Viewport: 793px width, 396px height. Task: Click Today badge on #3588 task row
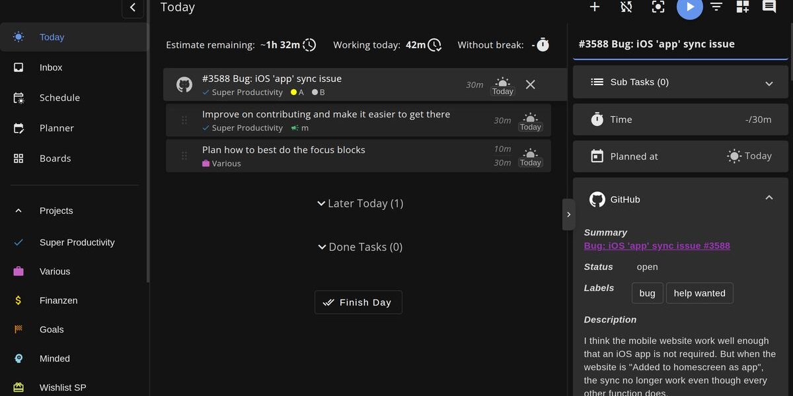click(x=503, y=86)
